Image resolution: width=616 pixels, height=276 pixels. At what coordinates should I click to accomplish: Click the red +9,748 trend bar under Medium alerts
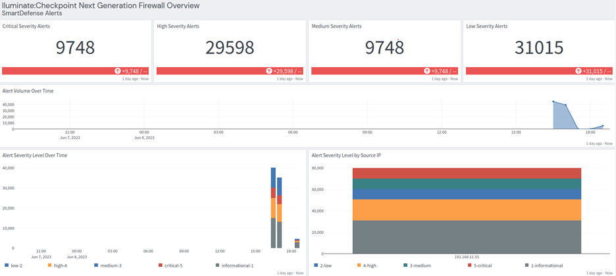[x=384, y=71]
